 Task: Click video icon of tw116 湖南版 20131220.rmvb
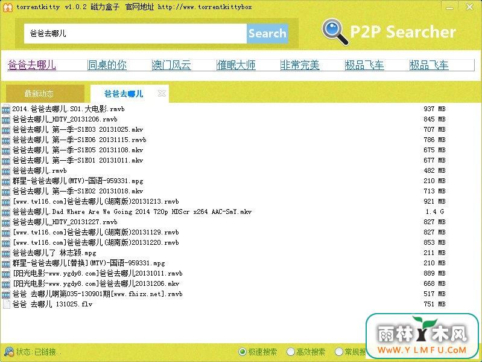(x=6, y=242)
